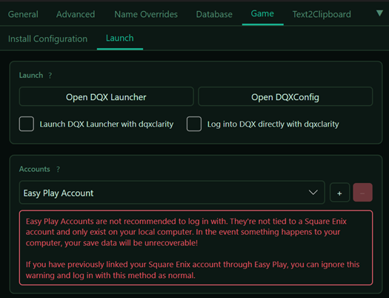This screenshot has width=389, height=298.
Task: Click the Launch section heading
Action: (x=31, y=75)
